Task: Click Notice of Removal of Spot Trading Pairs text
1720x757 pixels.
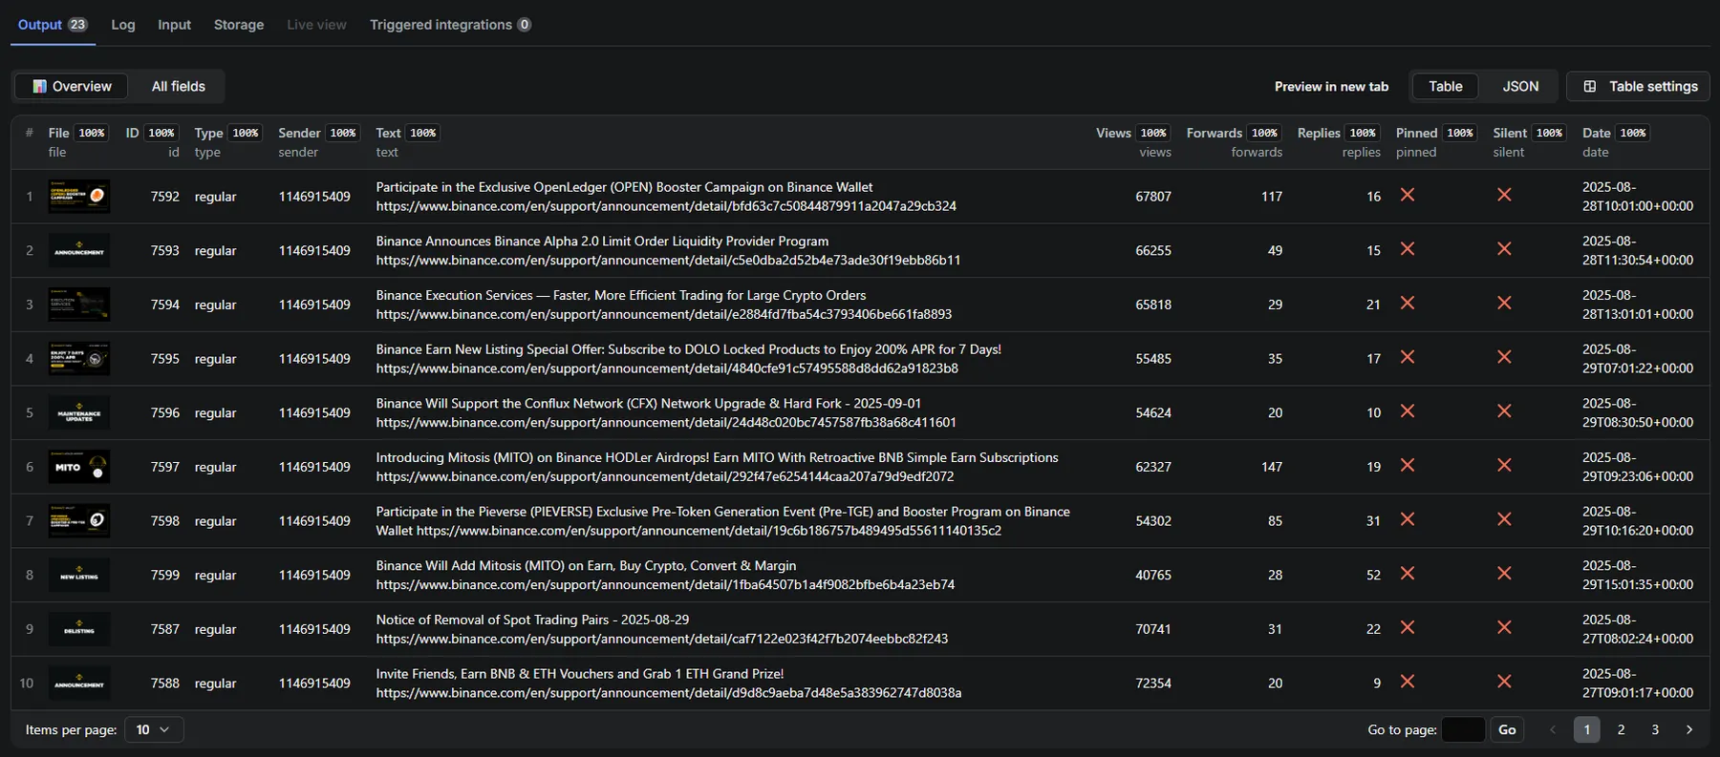Action: point(532,620)
